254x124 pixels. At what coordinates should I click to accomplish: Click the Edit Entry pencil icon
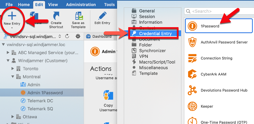[x=102, y=16]
